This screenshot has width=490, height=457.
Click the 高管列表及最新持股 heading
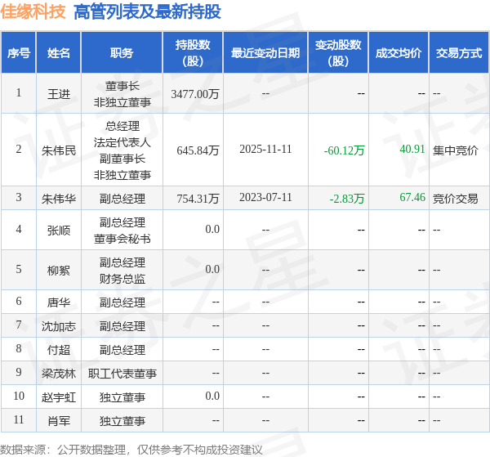click(x=146, y=12)
